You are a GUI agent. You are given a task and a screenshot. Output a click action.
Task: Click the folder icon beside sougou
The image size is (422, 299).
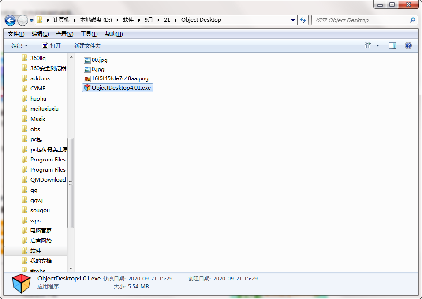pyautogui.click(x=25, y=210)
